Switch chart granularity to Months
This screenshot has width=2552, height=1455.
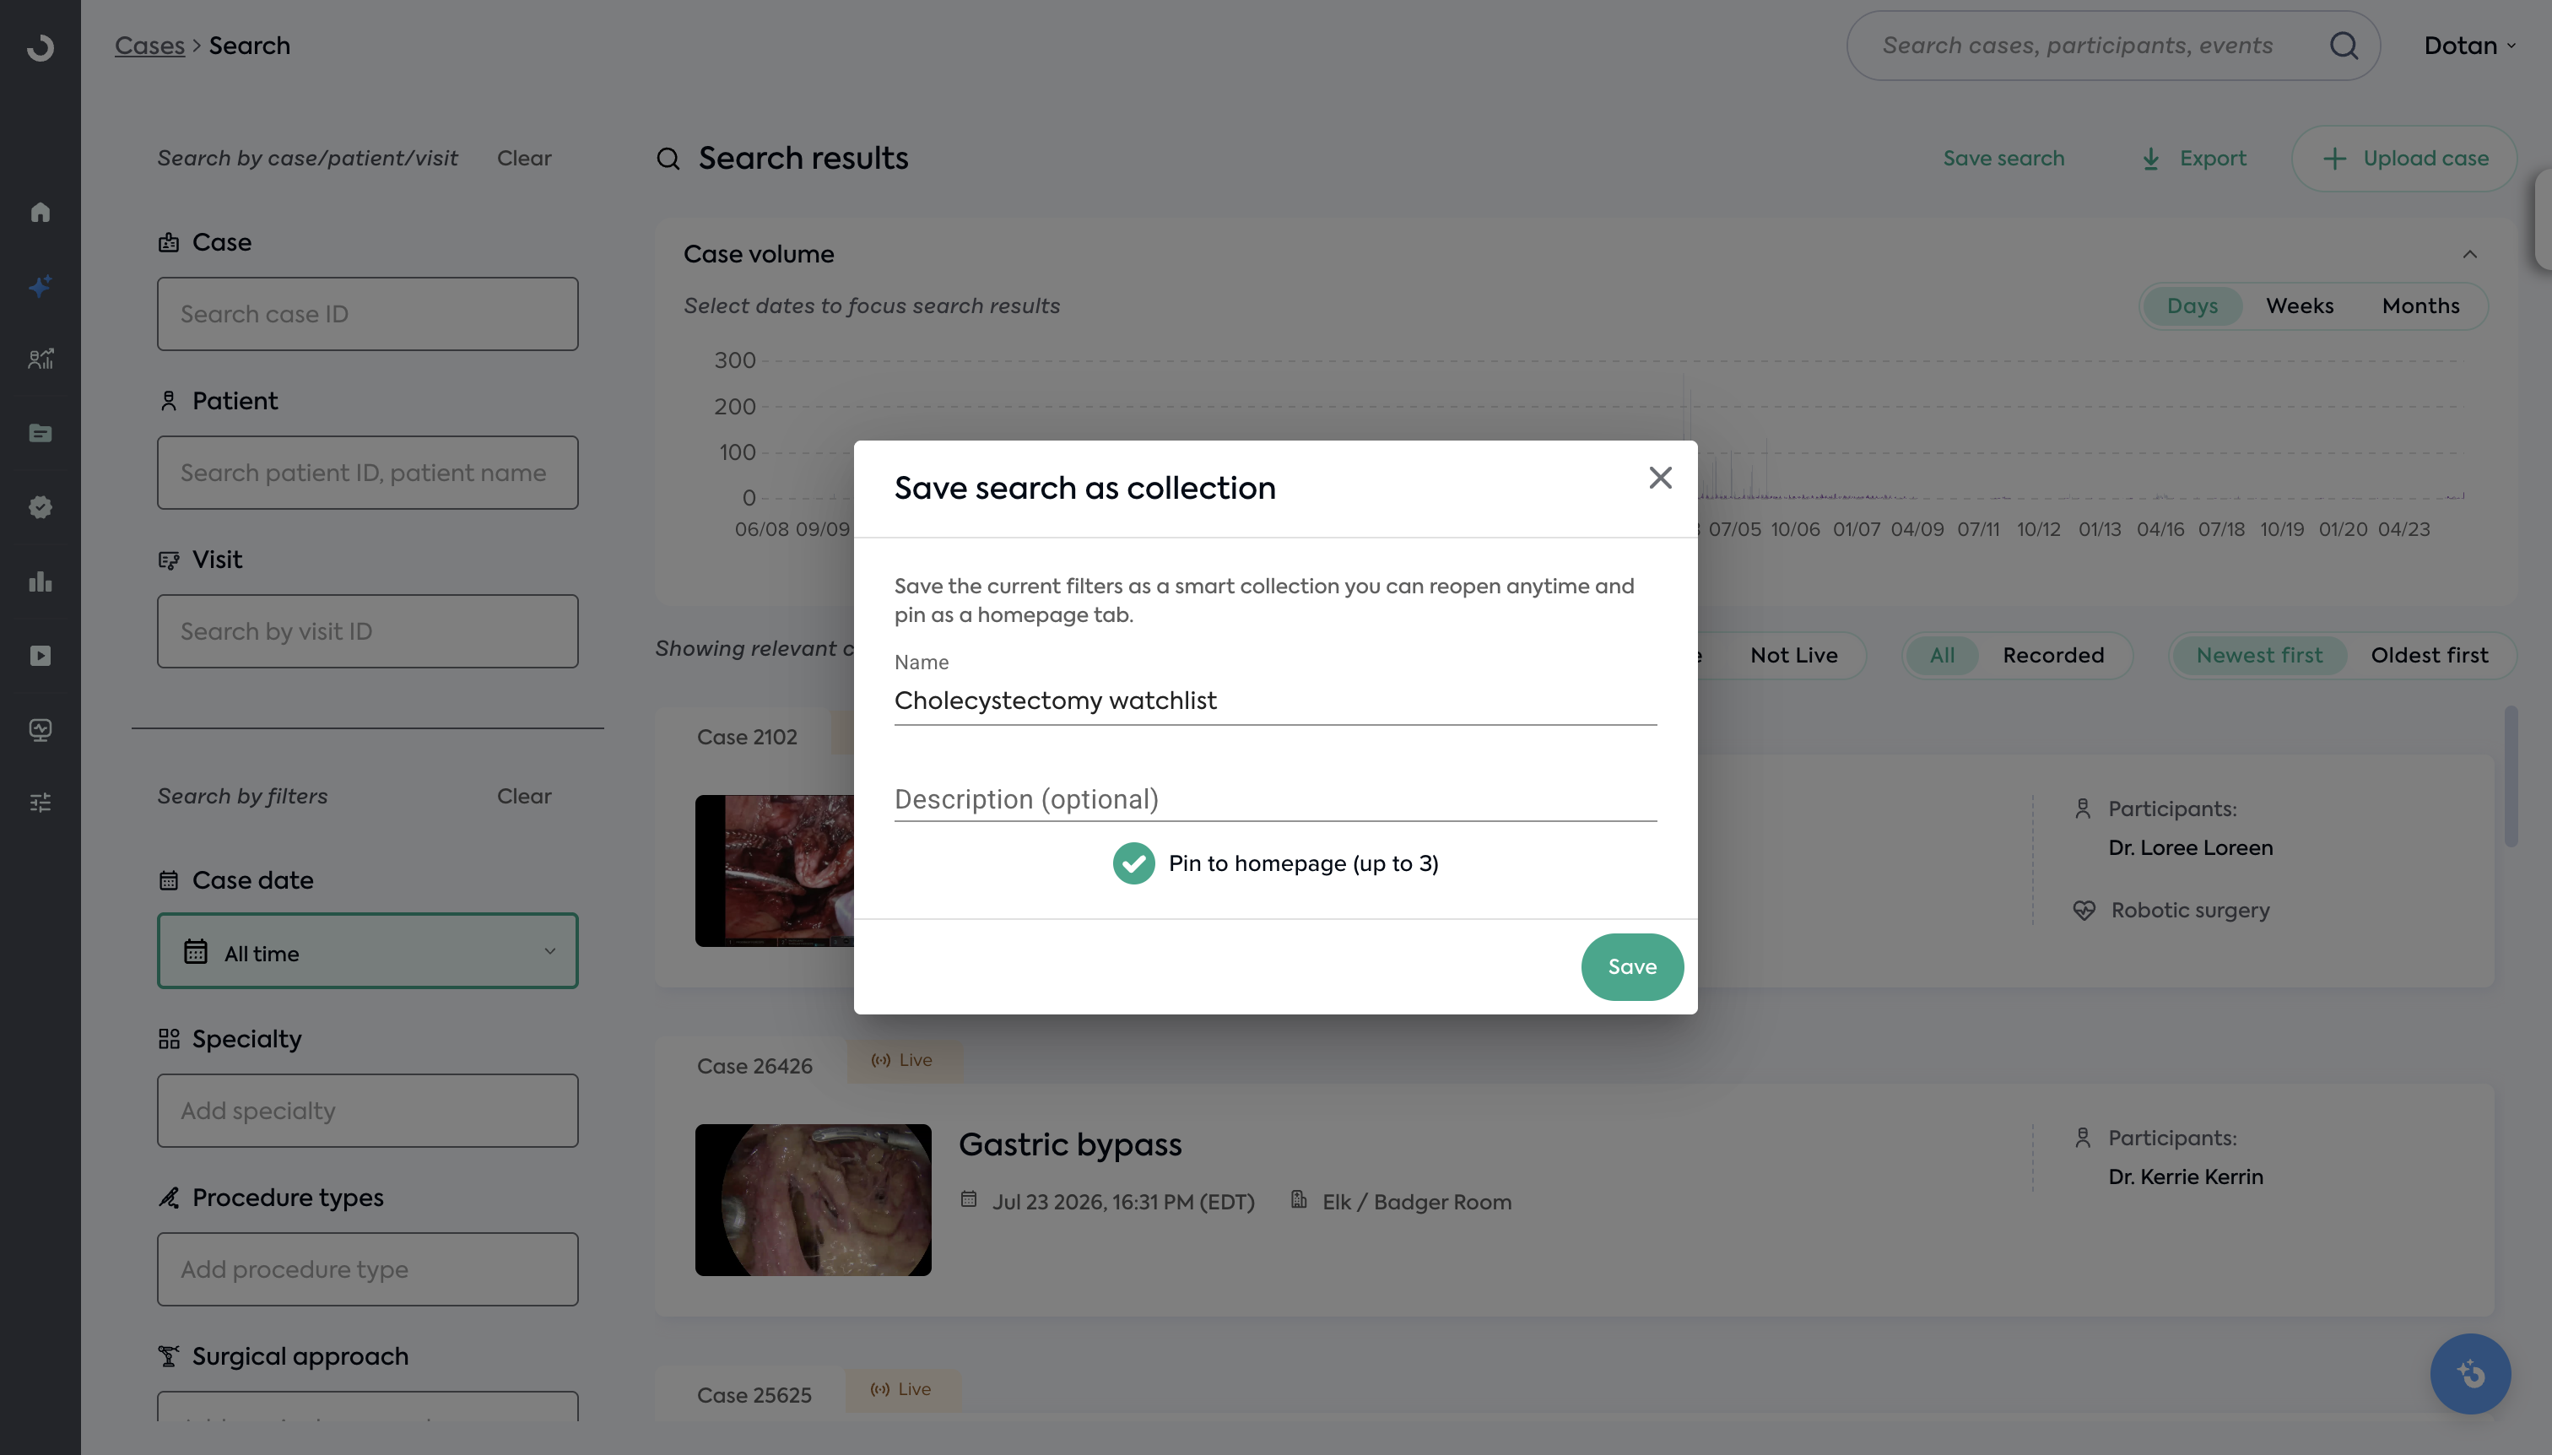(x=2420, y=306)
